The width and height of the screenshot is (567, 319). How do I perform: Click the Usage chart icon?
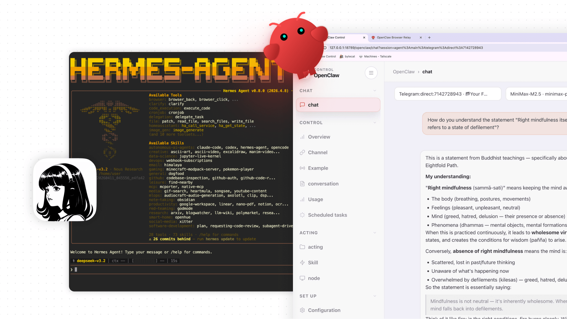(302, 199)
